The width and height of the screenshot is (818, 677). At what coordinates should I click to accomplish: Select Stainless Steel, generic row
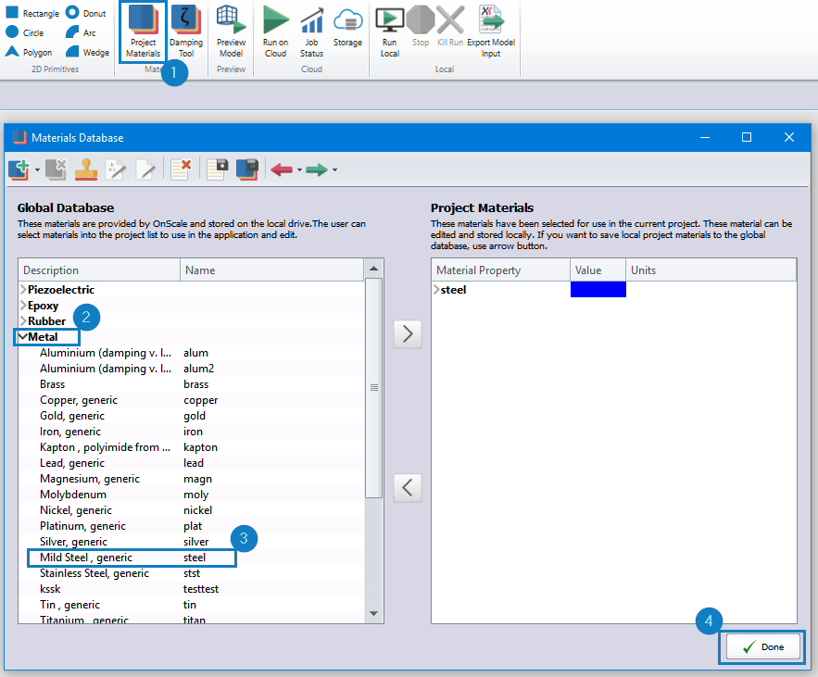[191, 573]
